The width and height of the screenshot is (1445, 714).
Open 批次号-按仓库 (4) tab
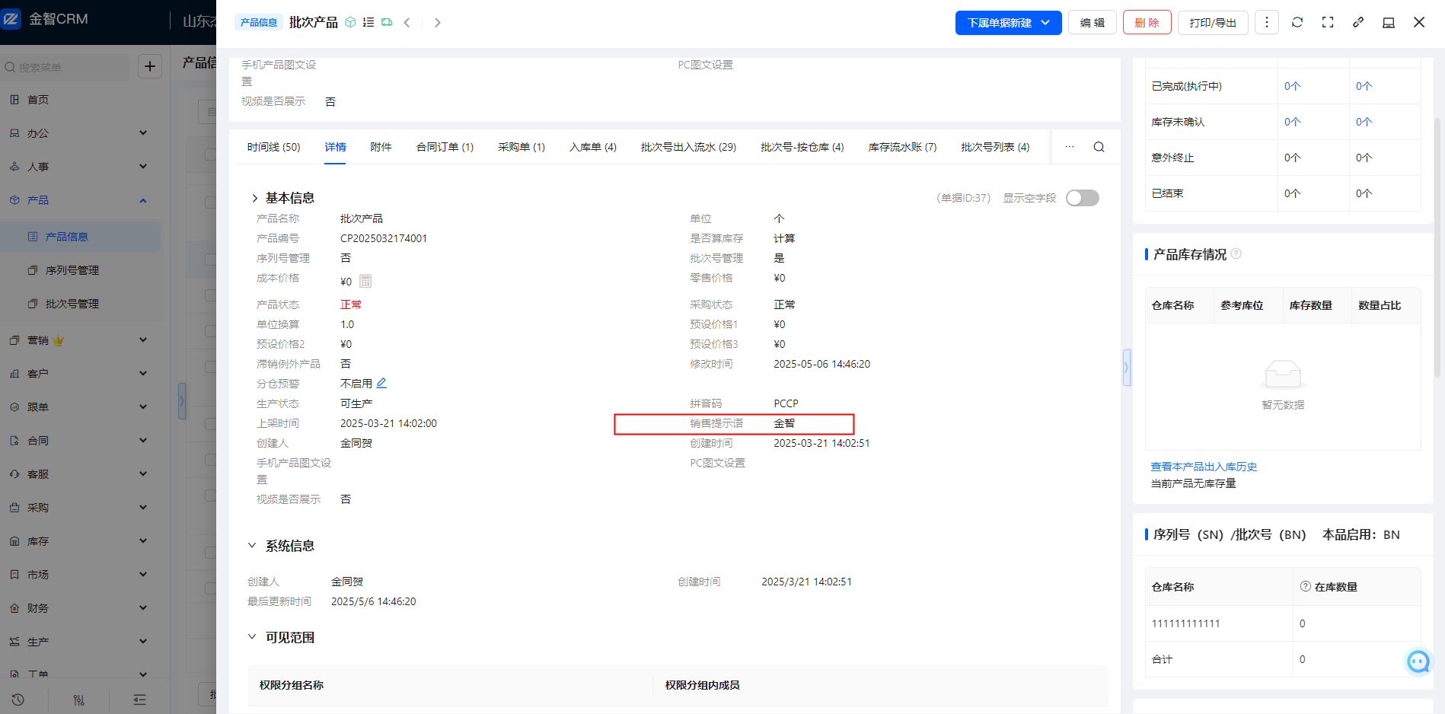802,147
